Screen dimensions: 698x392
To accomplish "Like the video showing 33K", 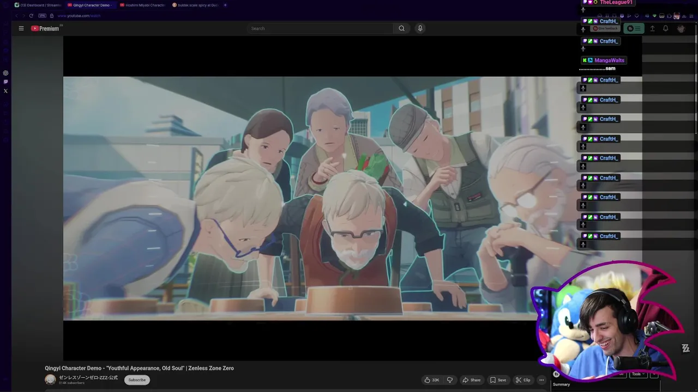I will 432,380.
